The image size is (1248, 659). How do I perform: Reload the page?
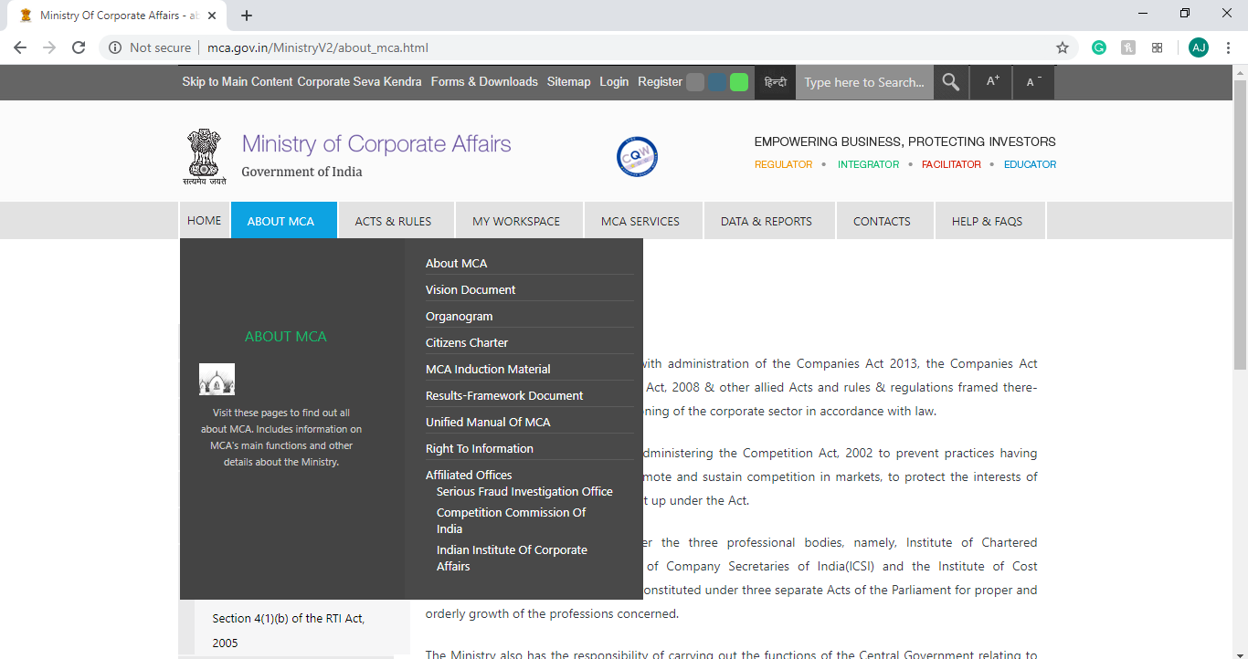tap(79, 47)
